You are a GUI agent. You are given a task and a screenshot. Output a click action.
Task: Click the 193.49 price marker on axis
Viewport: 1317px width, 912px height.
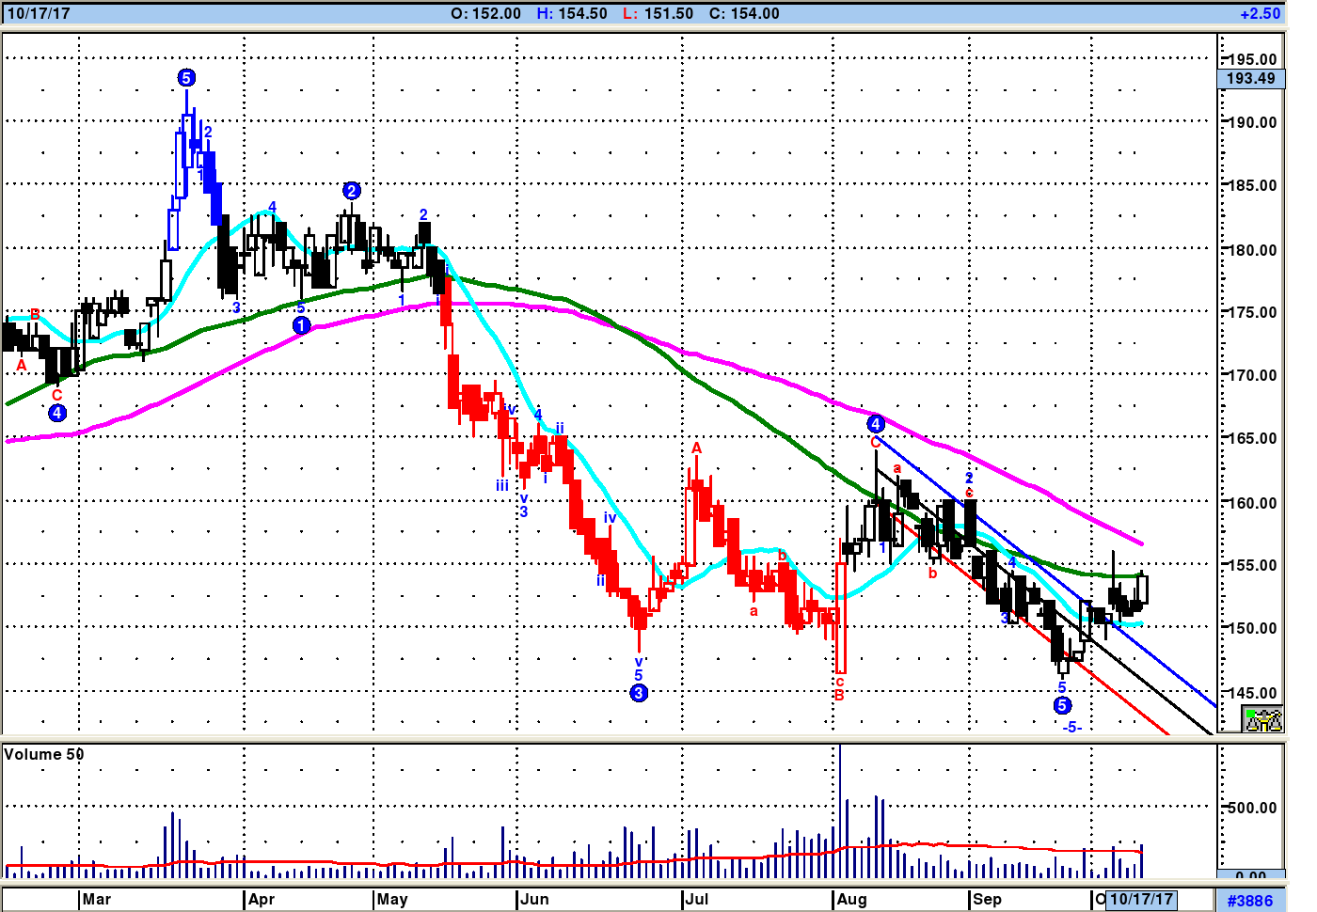click(x=1250, y=79)
